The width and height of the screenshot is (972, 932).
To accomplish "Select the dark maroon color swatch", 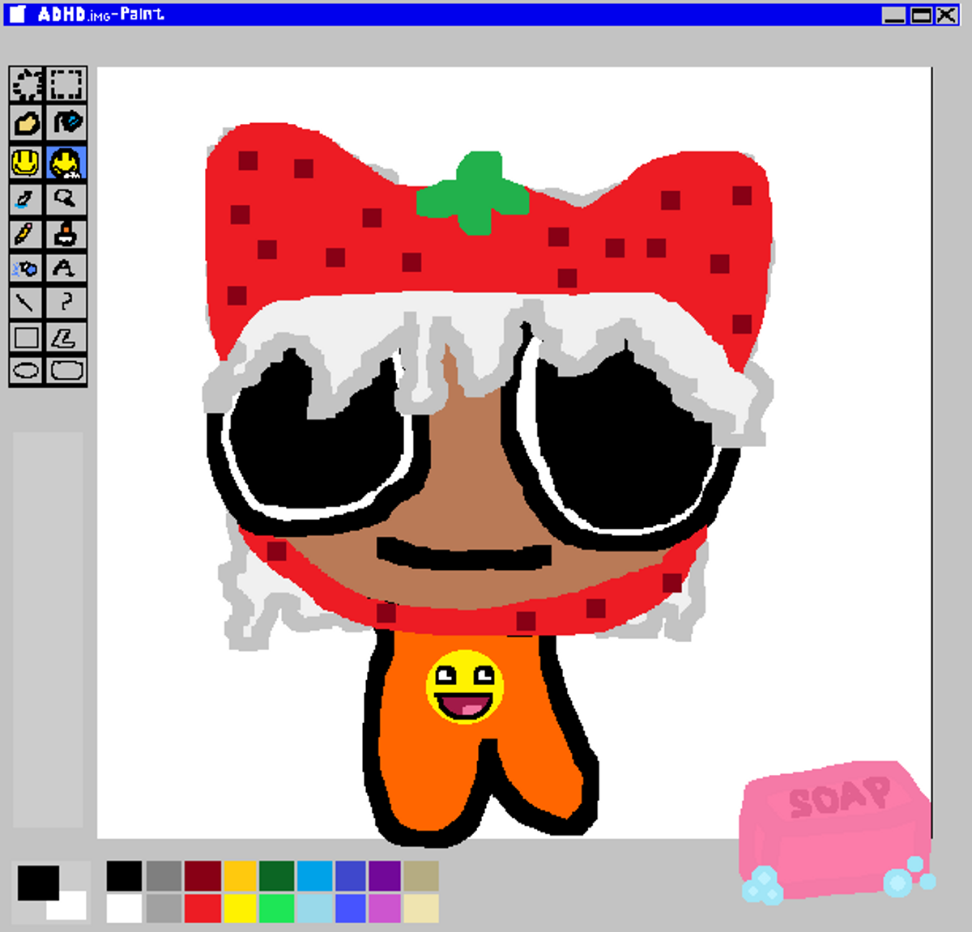I will tap(202, 875).
